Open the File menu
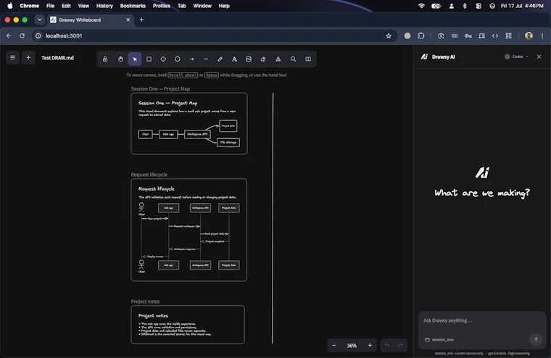Image resolution: width=551 pixels, height=358 pixels. (50, 6)
